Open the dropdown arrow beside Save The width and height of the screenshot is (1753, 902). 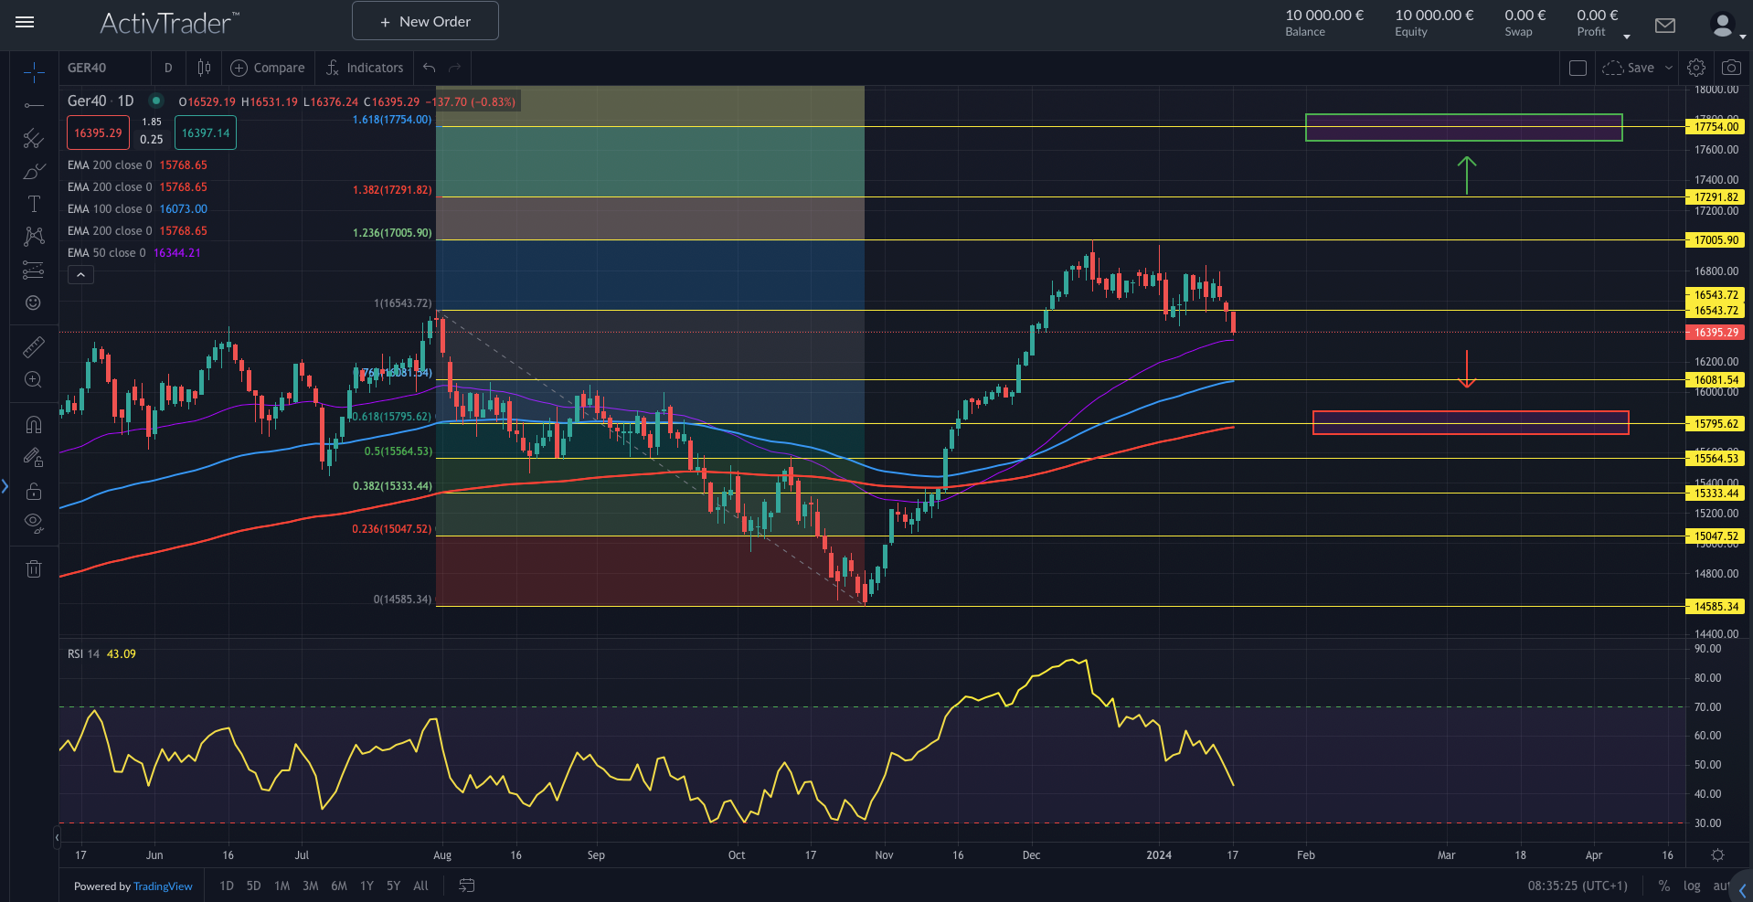point(1669,68)
